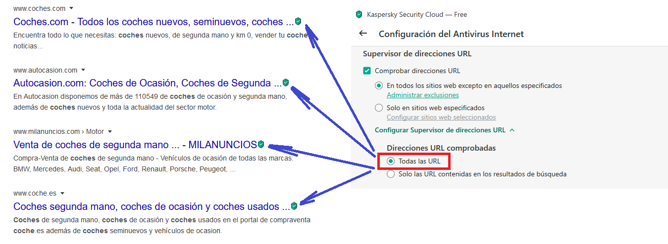Click Kaspersky shield icon next to coche.es result
668x244 pixels.
[294, 205]
